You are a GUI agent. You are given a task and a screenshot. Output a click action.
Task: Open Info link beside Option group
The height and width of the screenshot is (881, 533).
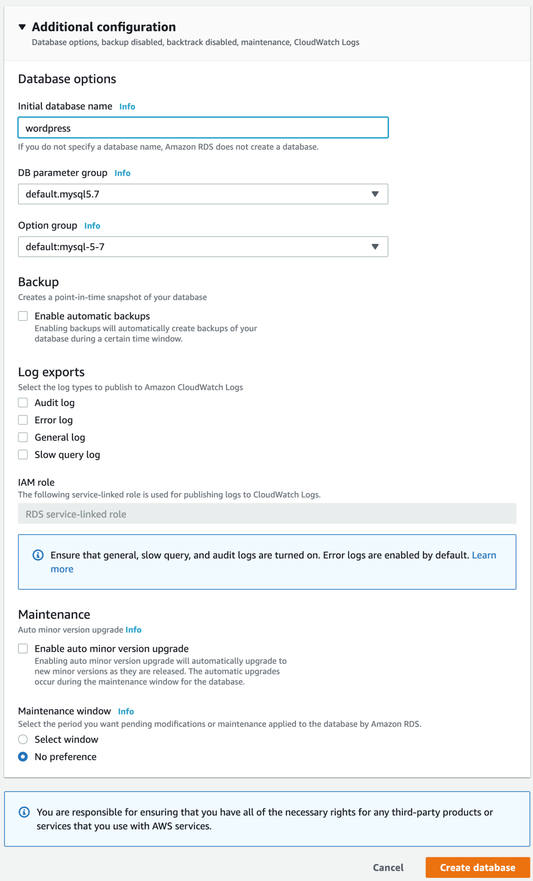click(92, 226)
